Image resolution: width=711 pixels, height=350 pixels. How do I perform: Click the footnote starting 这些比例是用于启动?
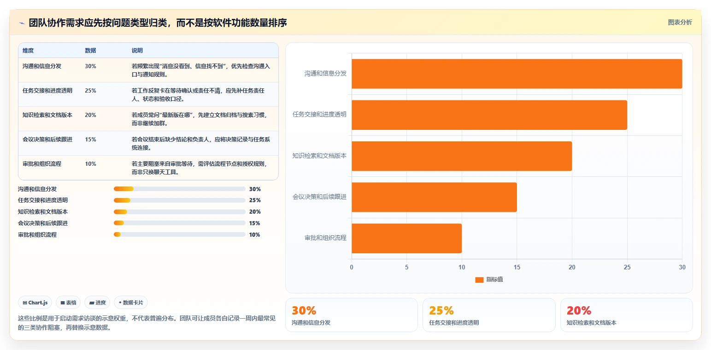coord(147,323)
